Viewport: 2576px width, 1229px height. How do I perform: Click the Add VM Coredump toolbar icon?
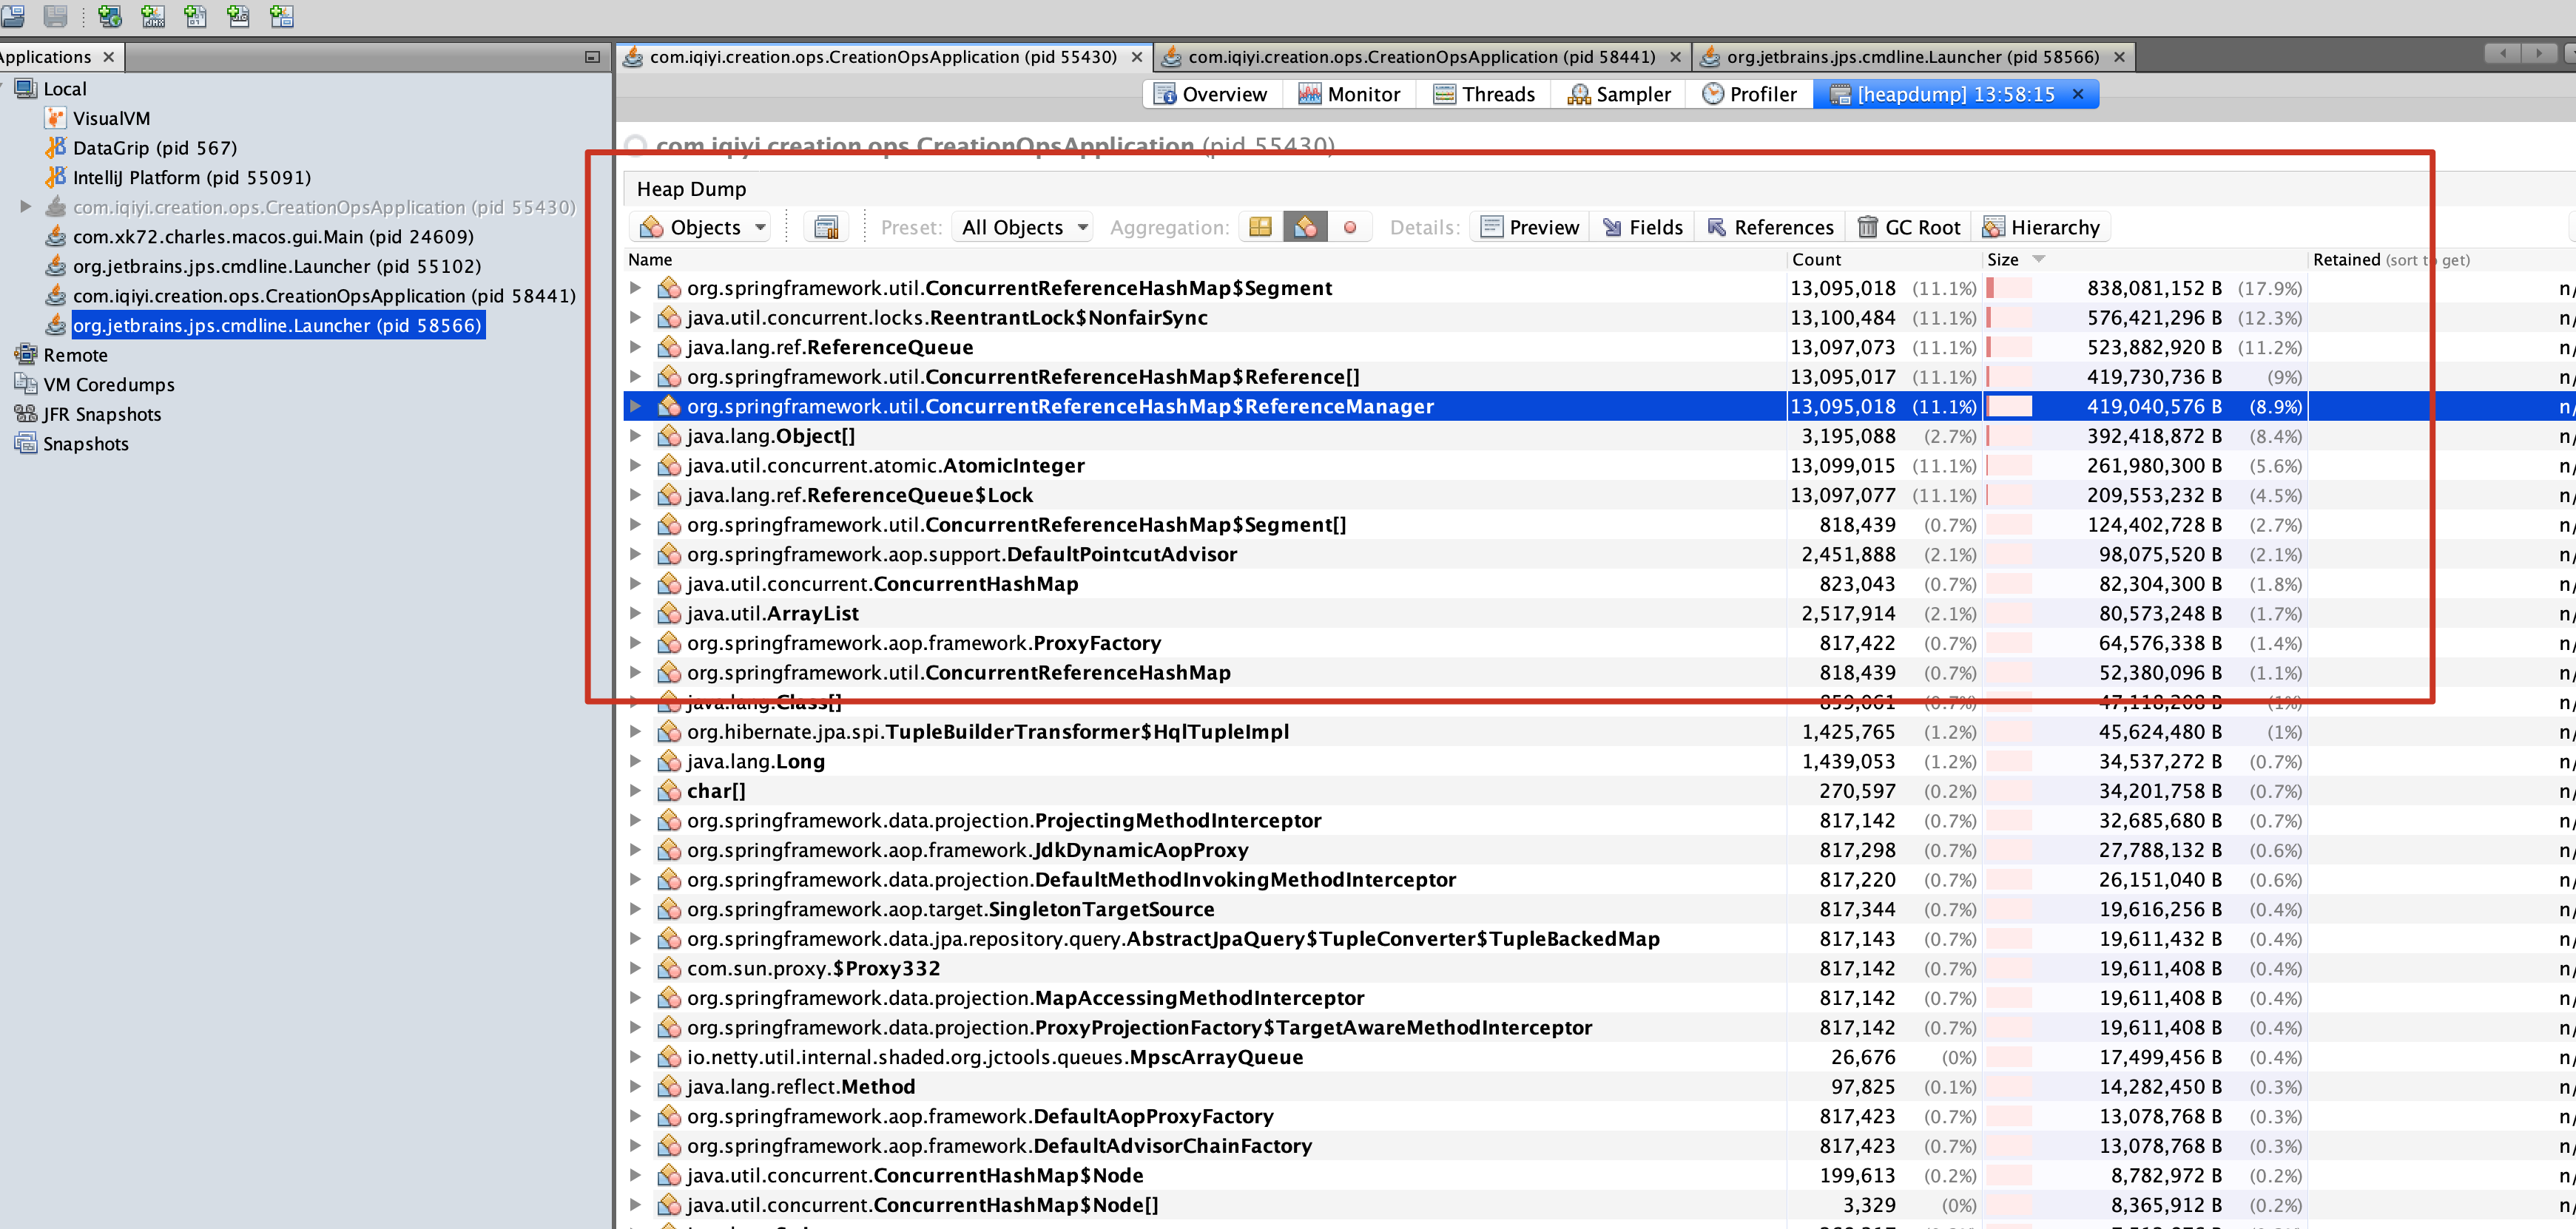196,16
